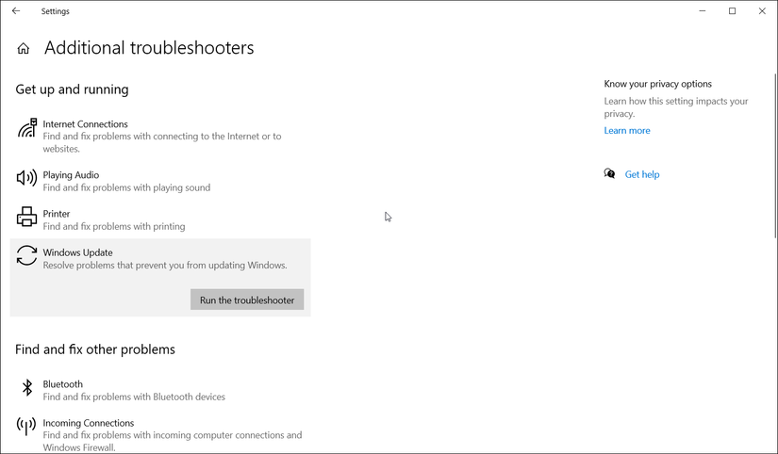The width and height of the screenshot is (778, 454).
Task: Select the Windows Update troubleshooter title
Action: point(77,252)
